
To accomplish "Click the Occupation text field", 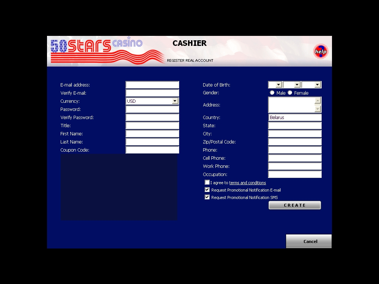I will (295, 174).
